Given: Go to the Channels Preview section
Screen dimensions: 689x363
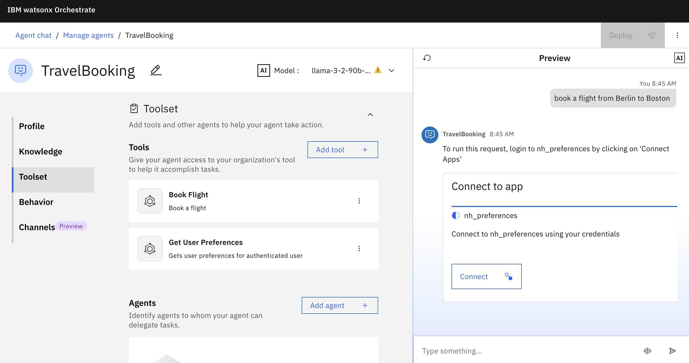Looking at the screenshot, I should [x=37, y=227].
